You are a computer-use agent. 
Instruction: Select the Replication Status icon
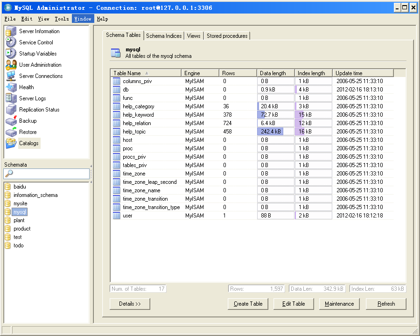click(11, 110)
